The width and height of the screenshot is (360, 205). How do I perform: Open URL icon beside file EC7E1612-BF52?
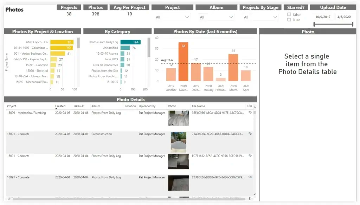[250, 156]
